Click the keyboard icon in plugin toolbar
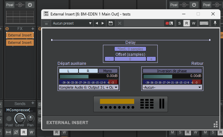 coord(204,23)
